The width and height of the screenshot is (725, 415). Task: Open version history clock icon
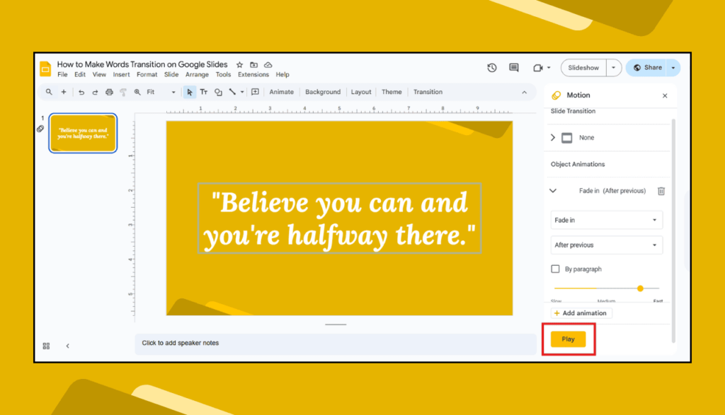[x=492, y=68]
